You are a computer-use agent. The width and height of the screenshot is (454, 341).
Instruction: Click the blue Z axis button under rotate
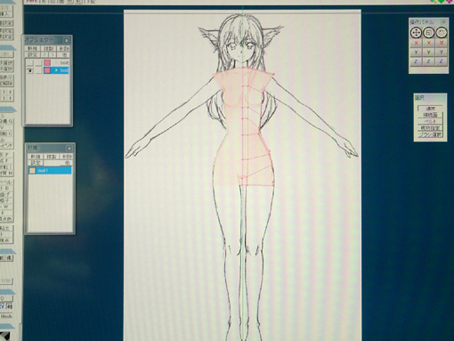442,61
